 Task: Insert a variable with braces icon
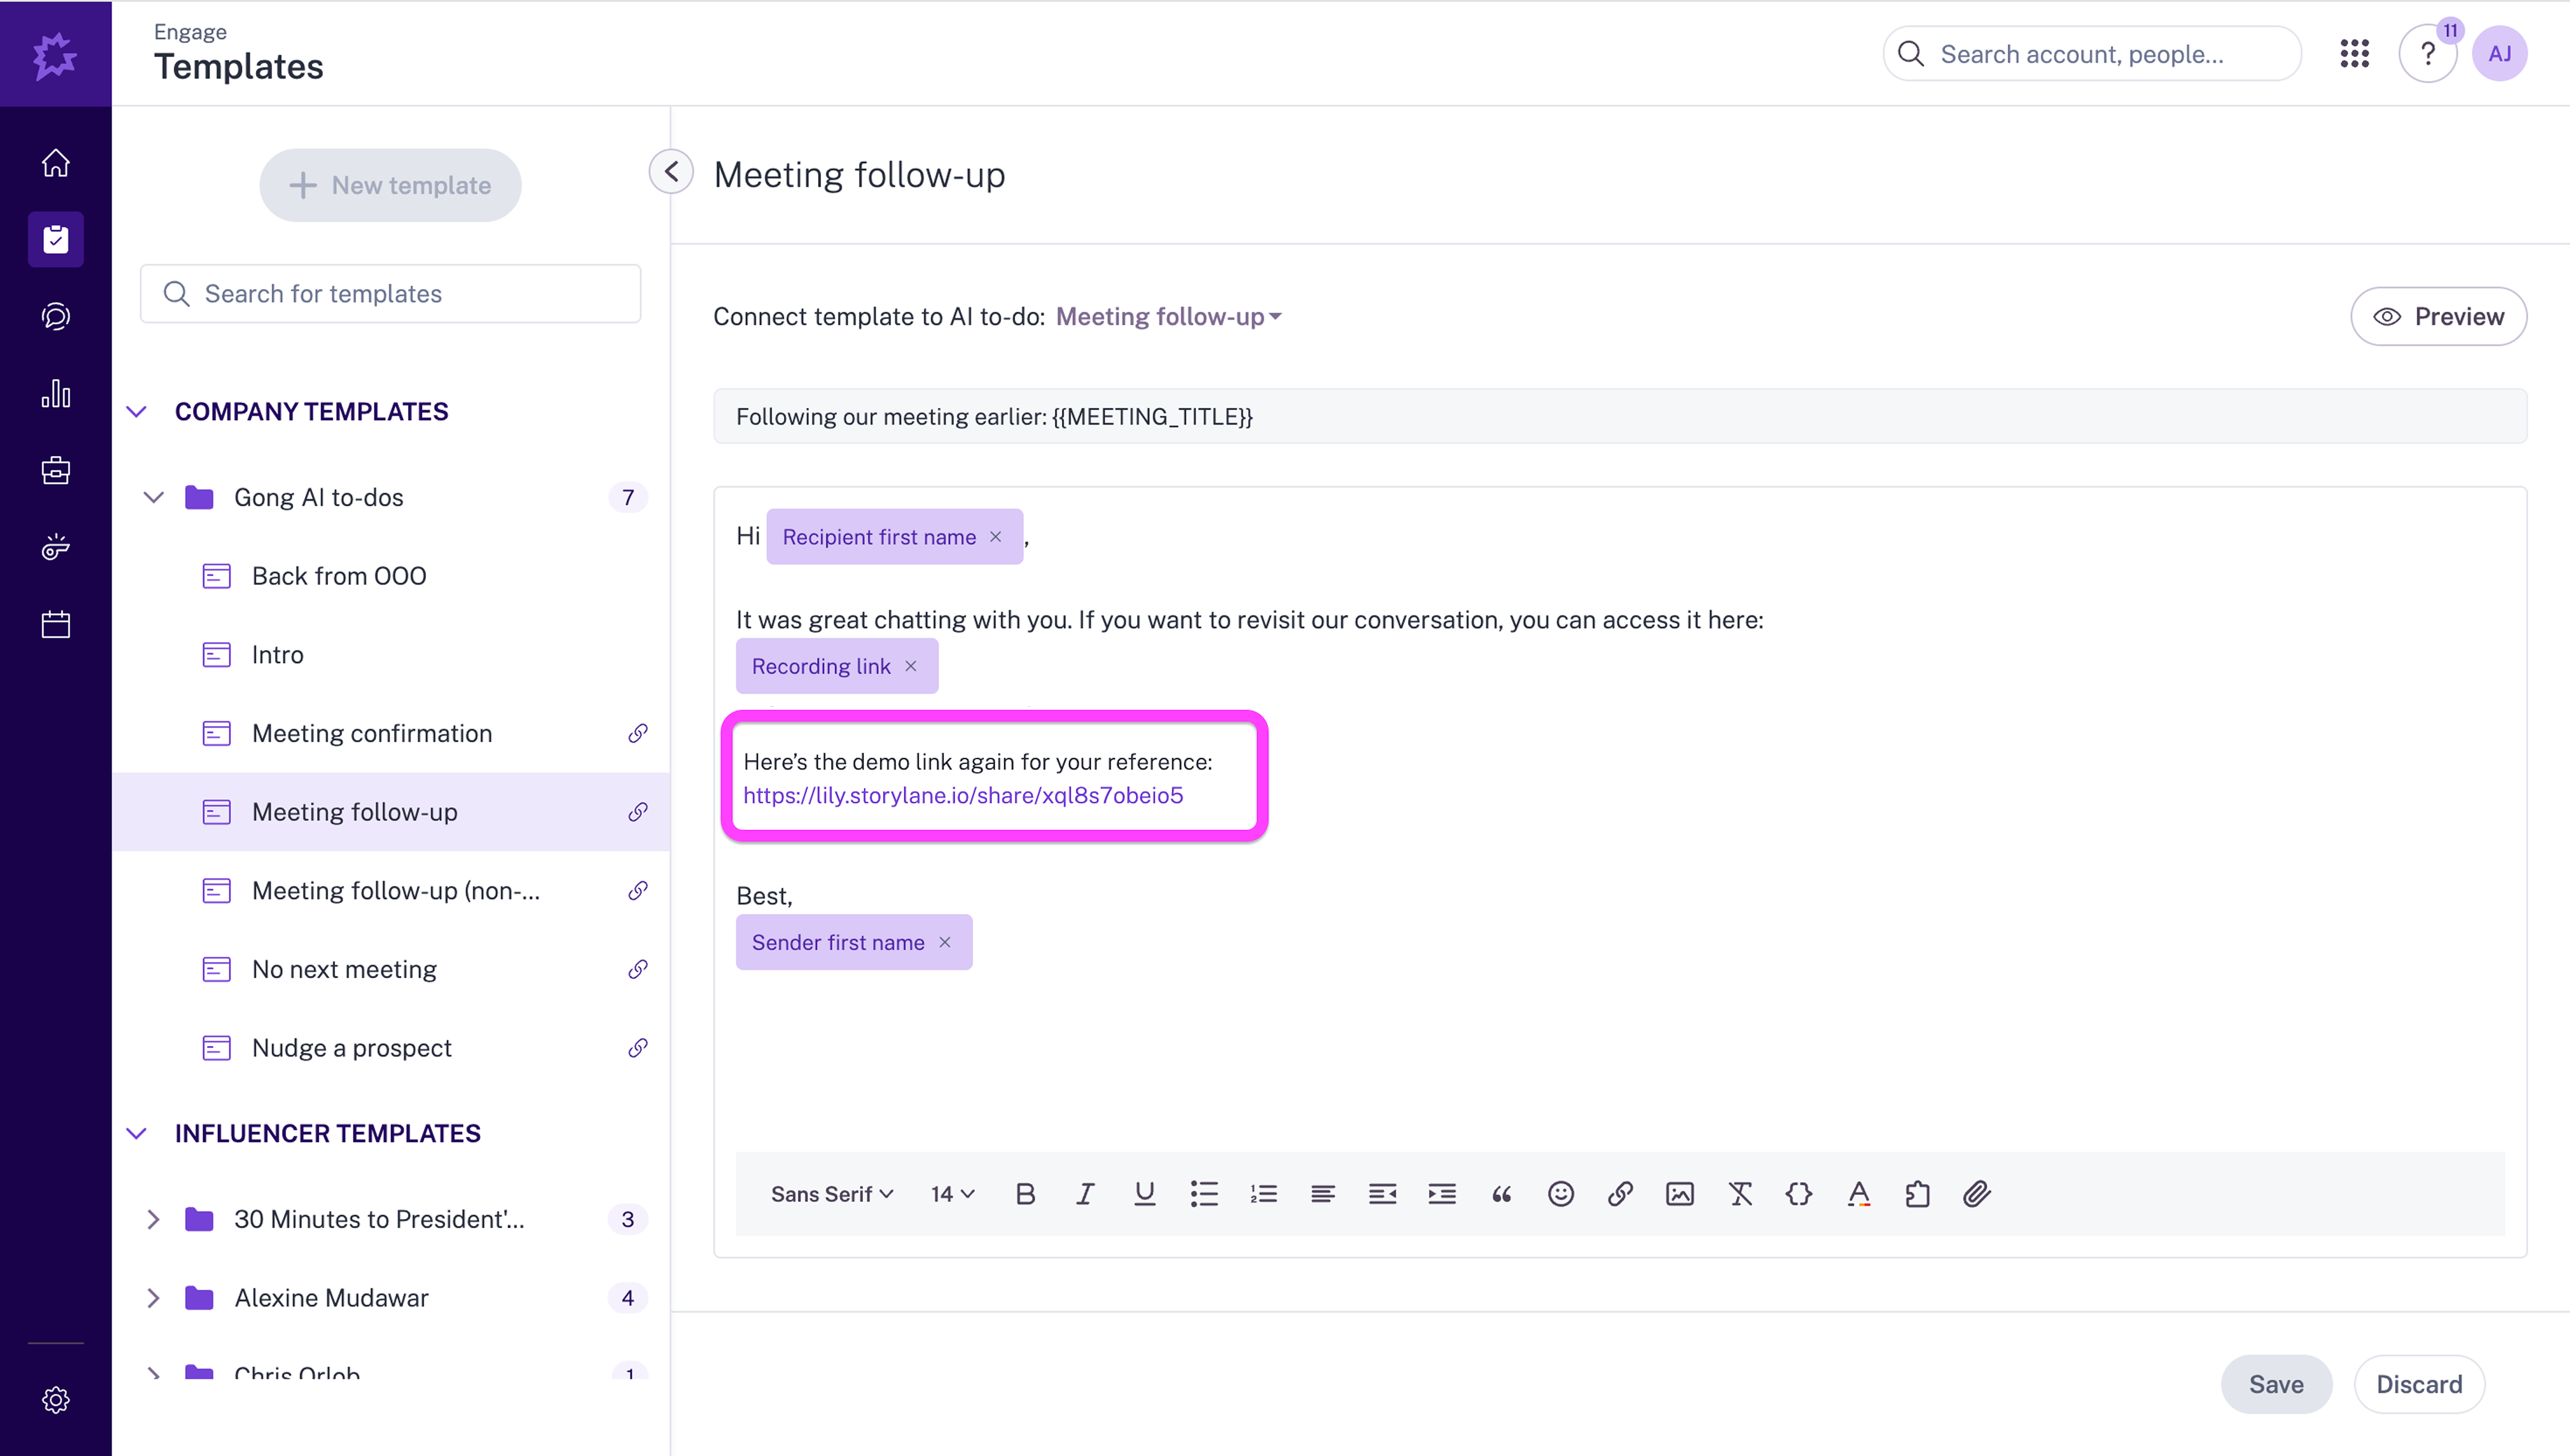[x=1799, y=1194]
